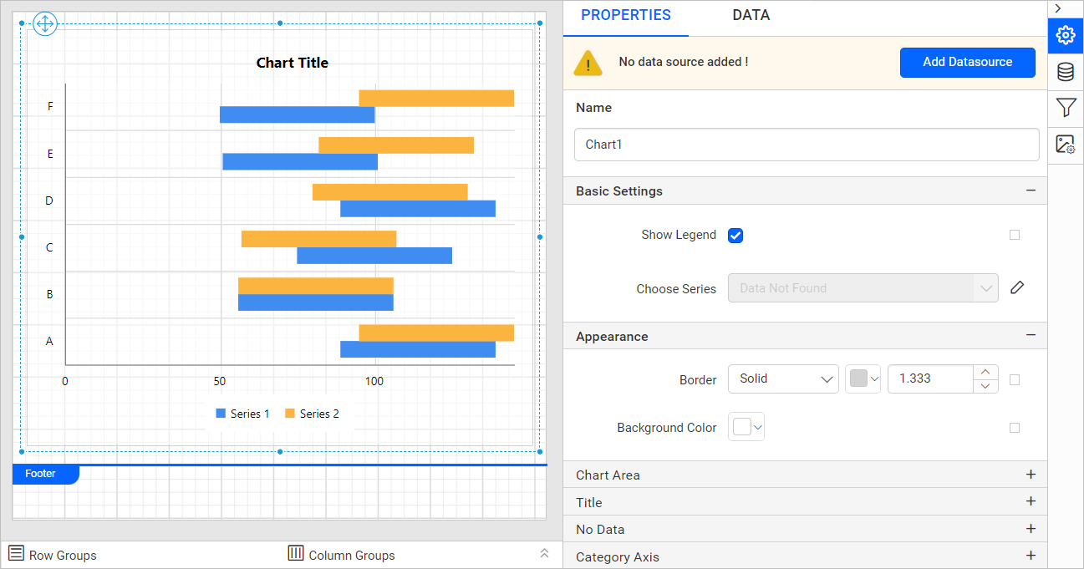Open the Background Color swatch picker
Image resolution: width=1084 pixels, height=569 pixels.
[x=746, y=428]
